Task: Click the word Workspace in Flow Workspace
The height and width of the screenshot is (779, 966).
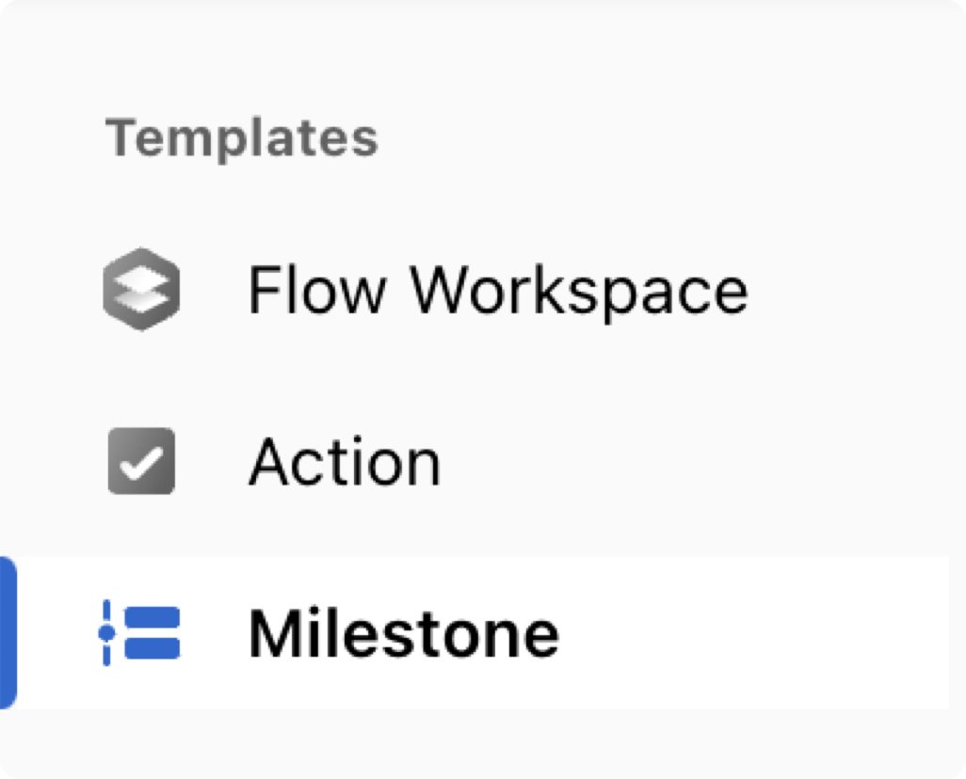Action: point(579,291)
